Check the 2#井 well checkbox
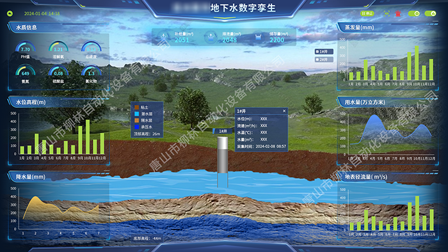The image size is (448, 252). tap(317, 59)
